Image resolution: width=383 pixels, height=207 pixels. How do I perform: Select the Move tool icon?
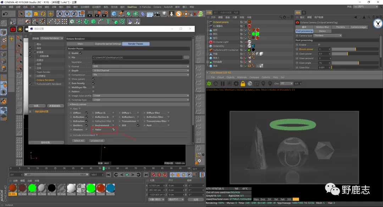29,14
